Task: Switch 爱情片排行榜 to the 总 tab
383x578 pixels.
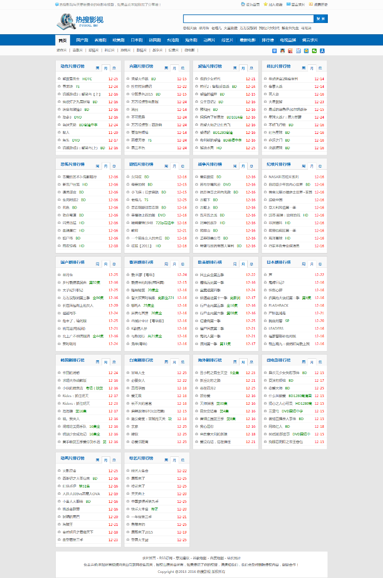Action: pyautogui.click(x=252, y=68)
